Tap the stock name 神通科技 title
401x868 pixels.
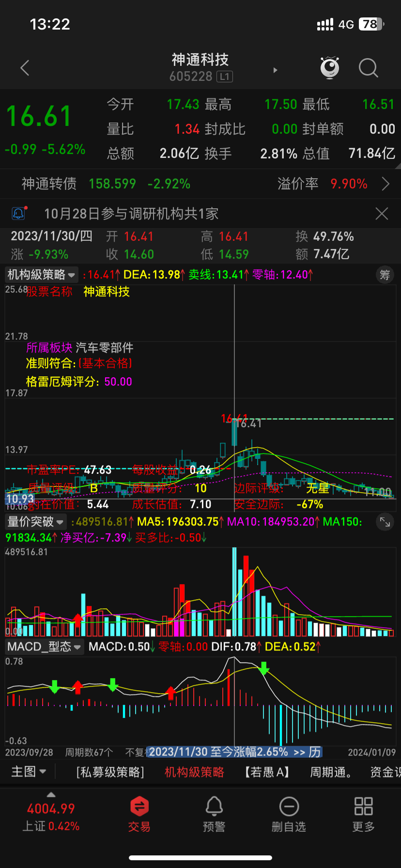[x=200, y=60]
